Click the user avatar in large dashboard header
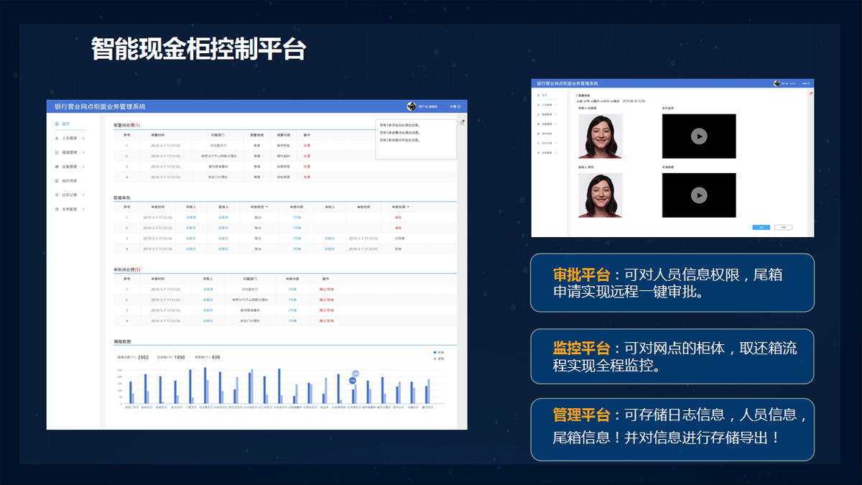Viewport: 862px width, 485px height. pyautogui.click(x=412, y=106)
